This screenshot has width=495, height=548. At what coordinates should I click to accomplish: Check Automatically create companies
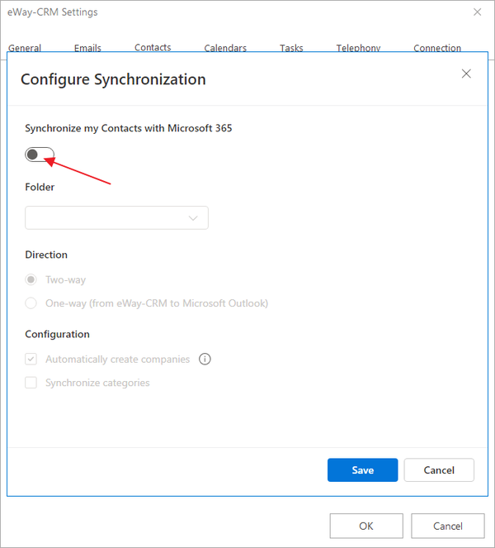click(31, 359)
